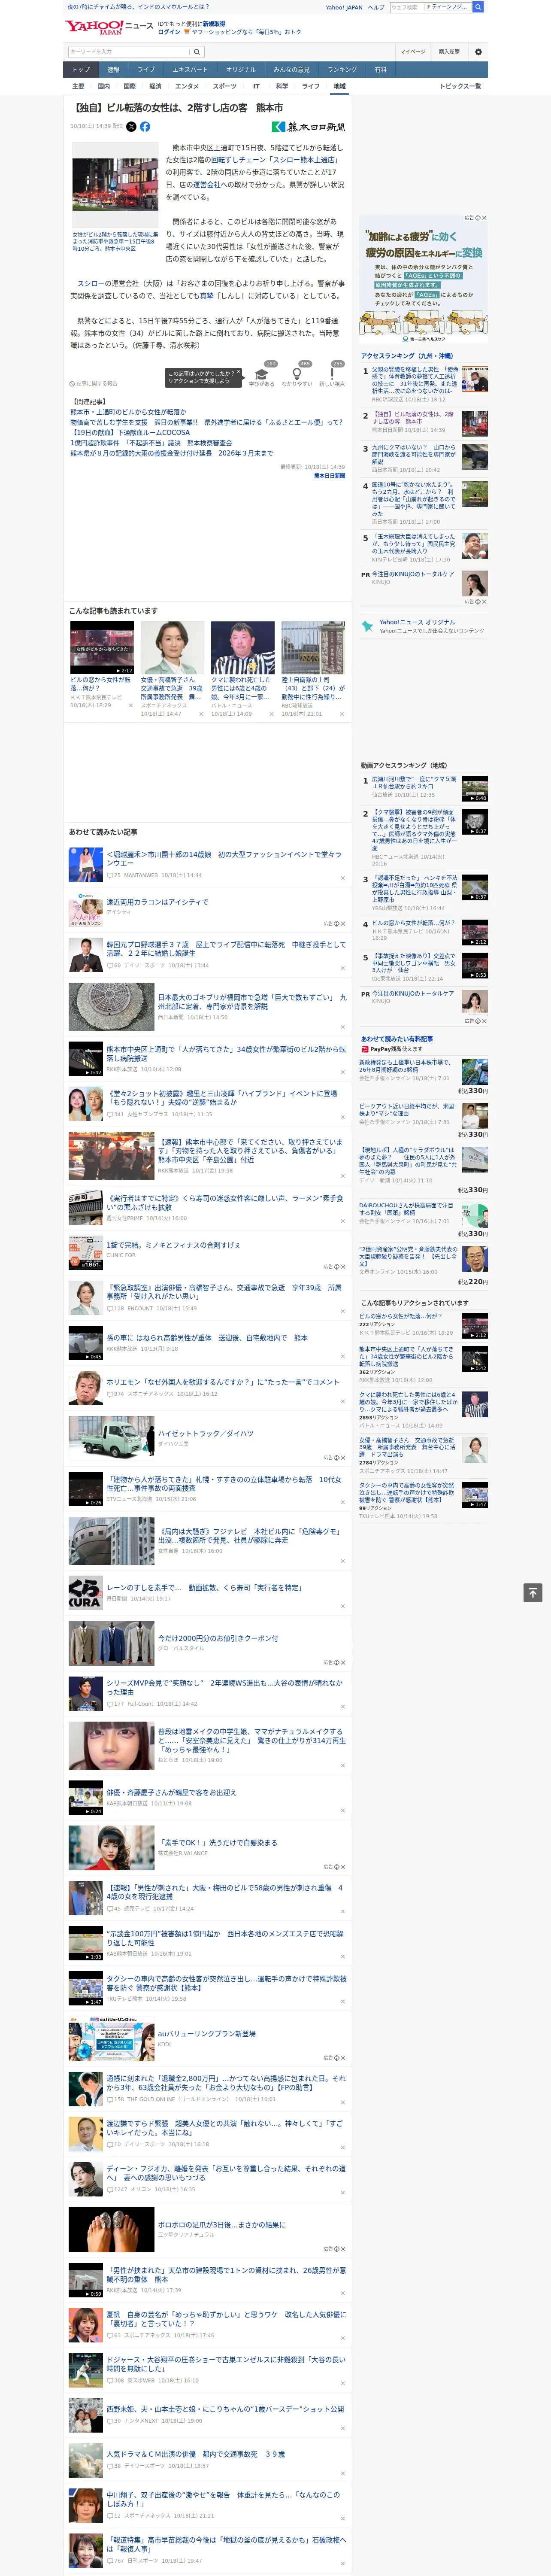Viewport: 551px width, 2576px height.
Task: Select the エキスパート tab
Action: pos(190,70)
